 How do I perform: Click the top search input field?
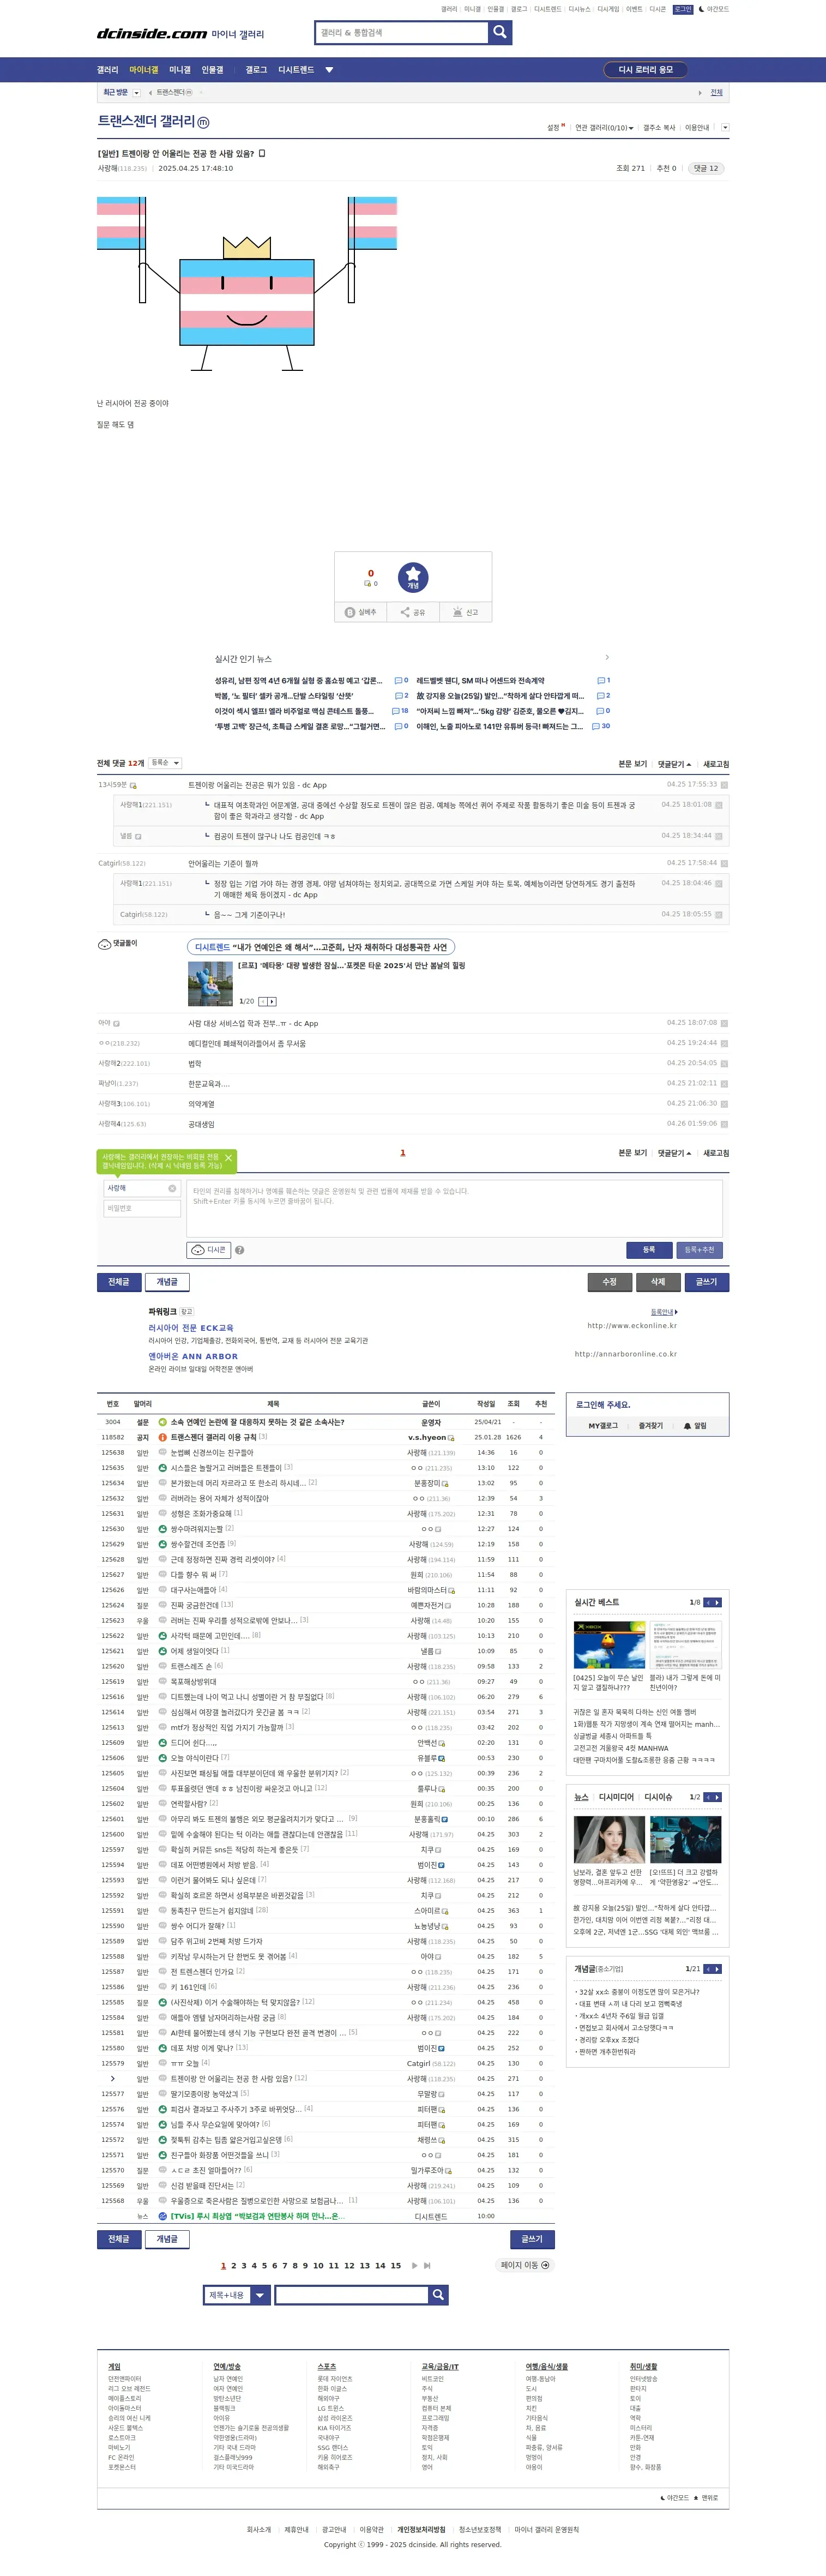click(x=402, y=32)
